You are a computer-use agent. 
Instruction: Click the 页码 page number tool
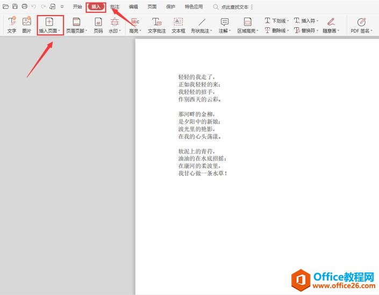[98, 25]
